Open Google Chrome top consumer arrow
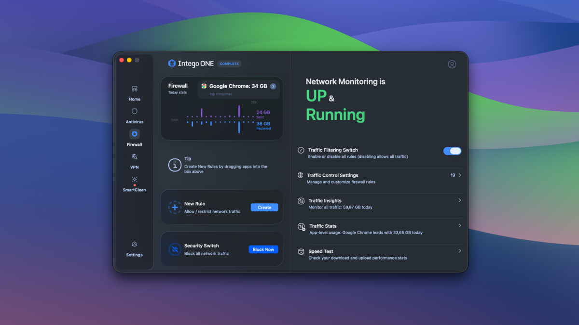Viewport: 579px width, 325px height. tap(273, 86)
